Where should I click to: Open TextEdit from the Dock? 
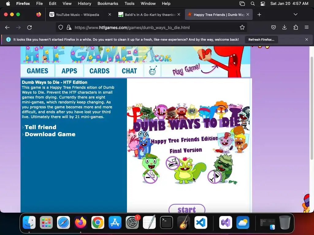pyautogui.click(x=149, y=222)
